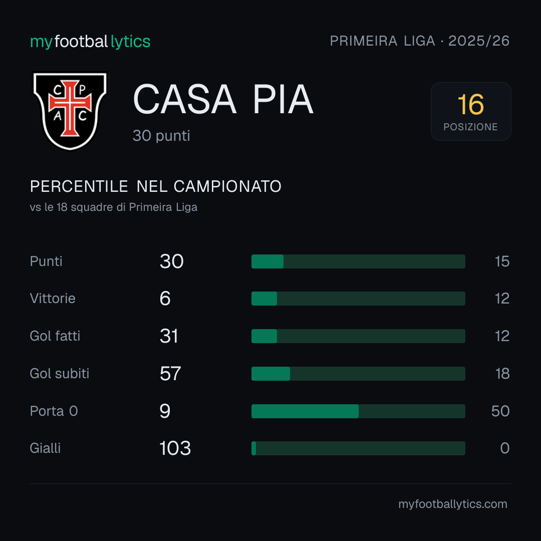The height and width of the screenshot is (541, 541).
Task: Click the Gialli percentile bar
Action: [358, 448]
